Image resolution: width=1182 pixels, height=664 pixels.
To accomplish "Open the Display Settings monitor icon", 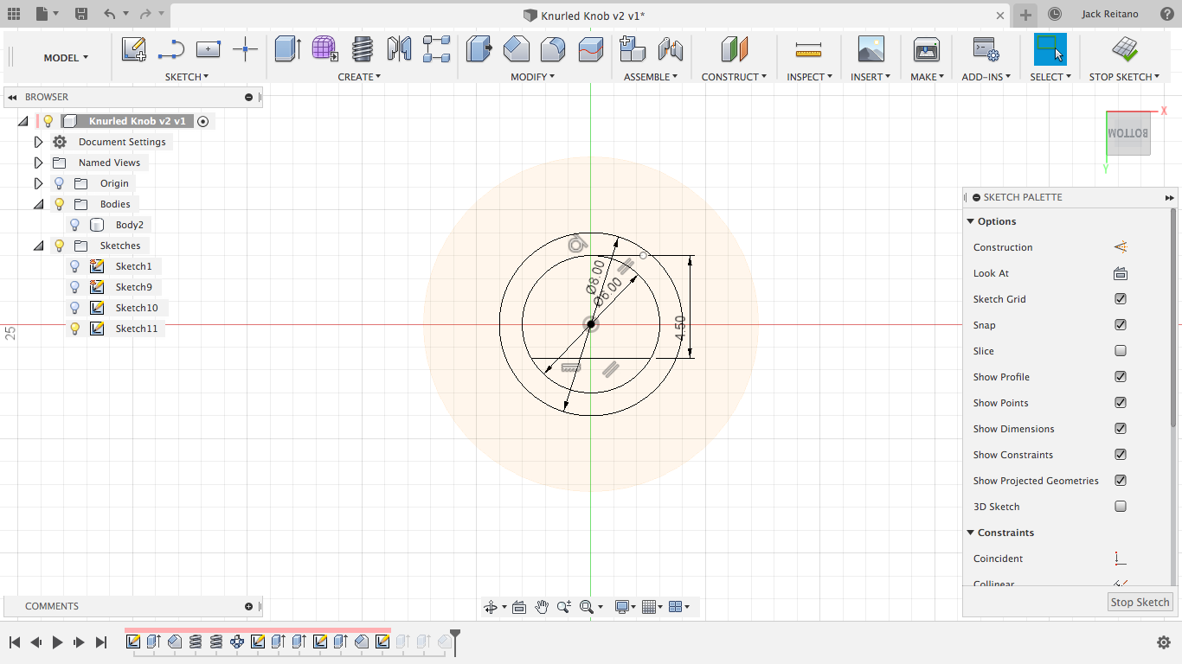I will pos(621,607).
